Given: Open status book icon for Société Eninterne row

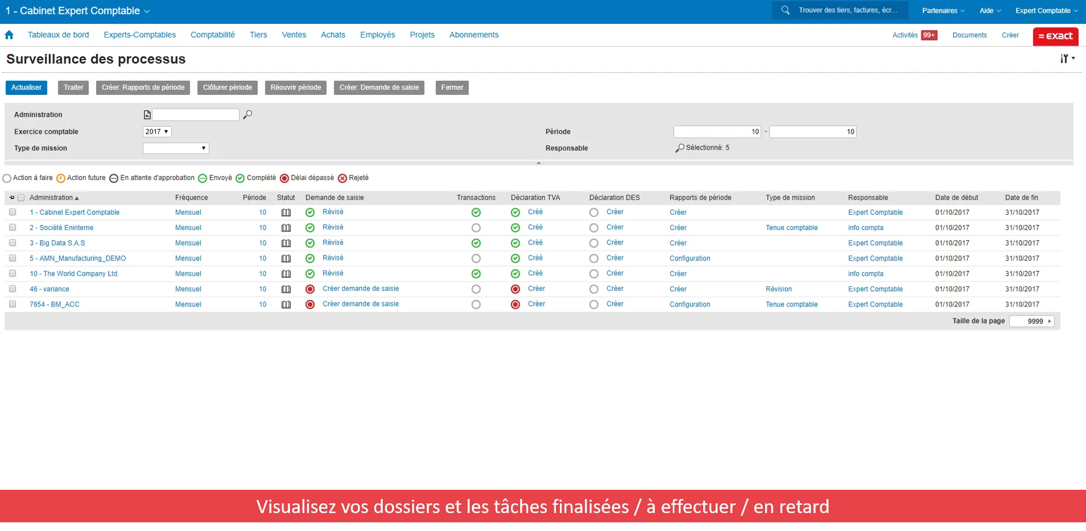Looking at the screenshot, I should (x=286, y=228).
